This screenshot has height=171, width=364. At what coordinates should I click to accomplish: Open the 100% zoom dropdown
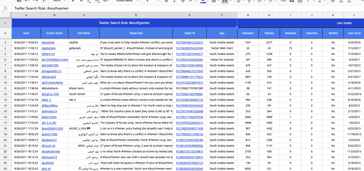click(58, 1)
